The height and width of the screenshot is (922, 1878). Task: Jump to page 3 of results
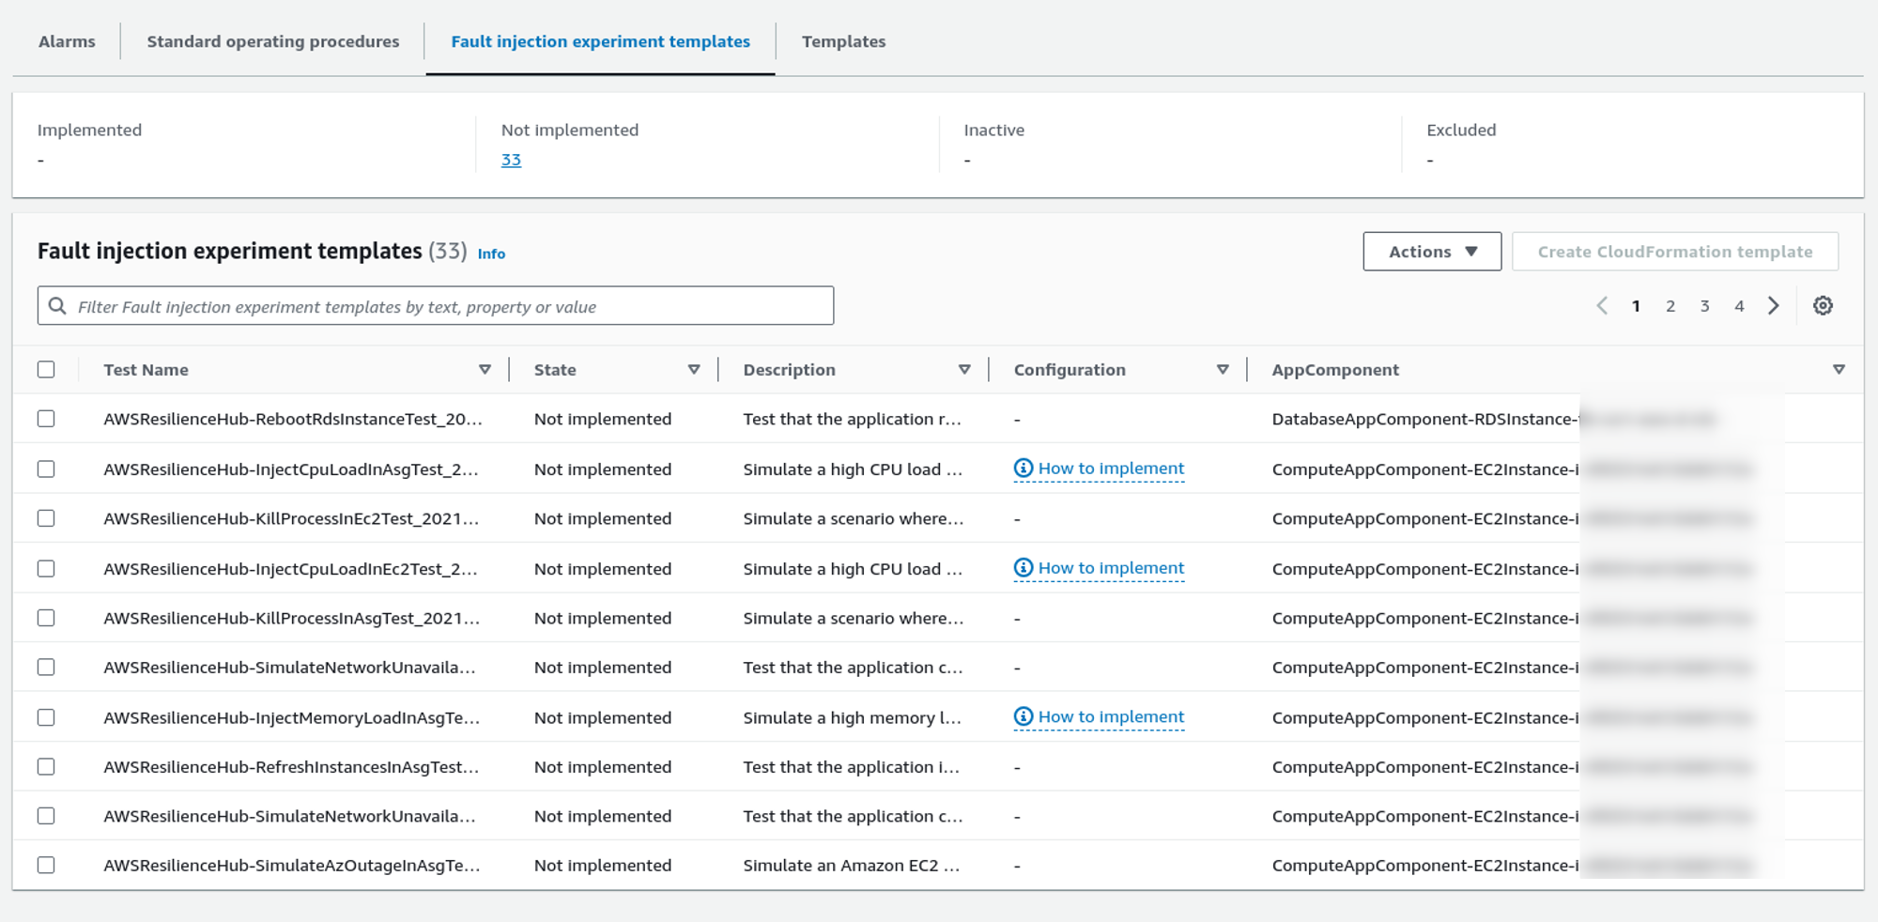(x=1704, y=306)
